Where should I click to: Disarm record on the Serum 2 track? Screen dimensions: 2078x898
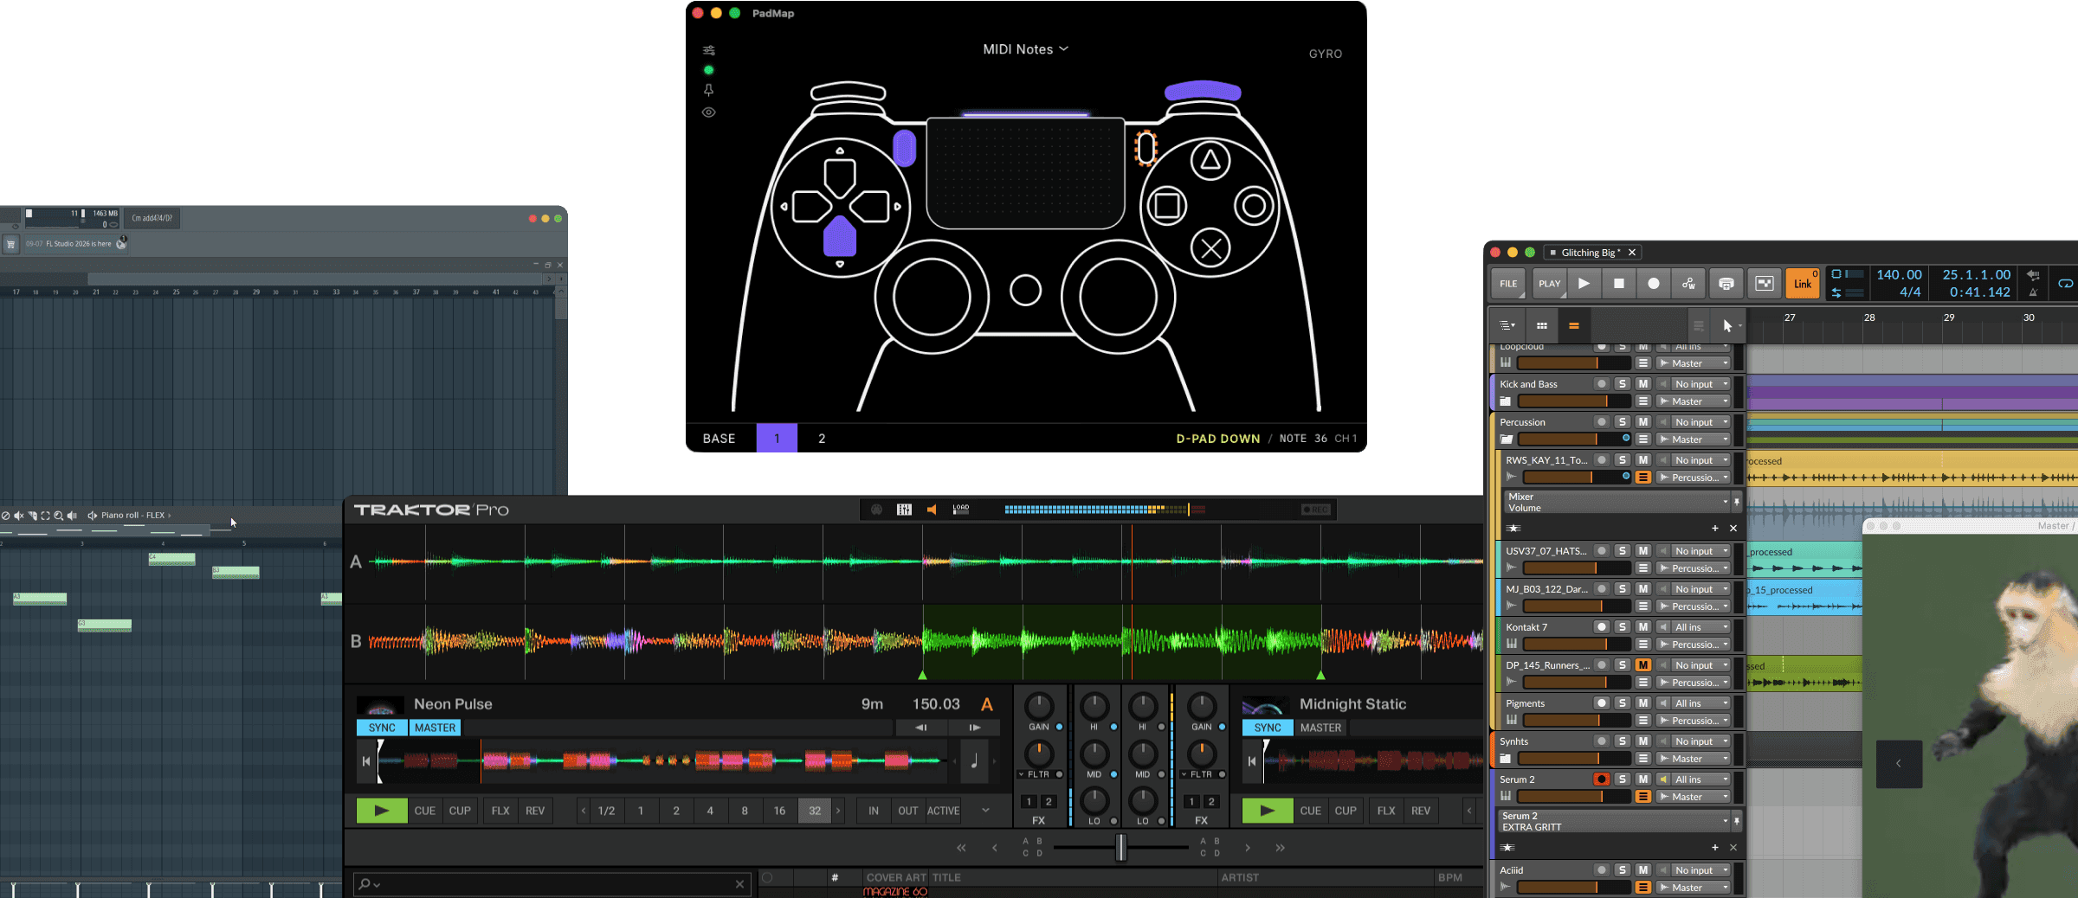click(1601, 779)
